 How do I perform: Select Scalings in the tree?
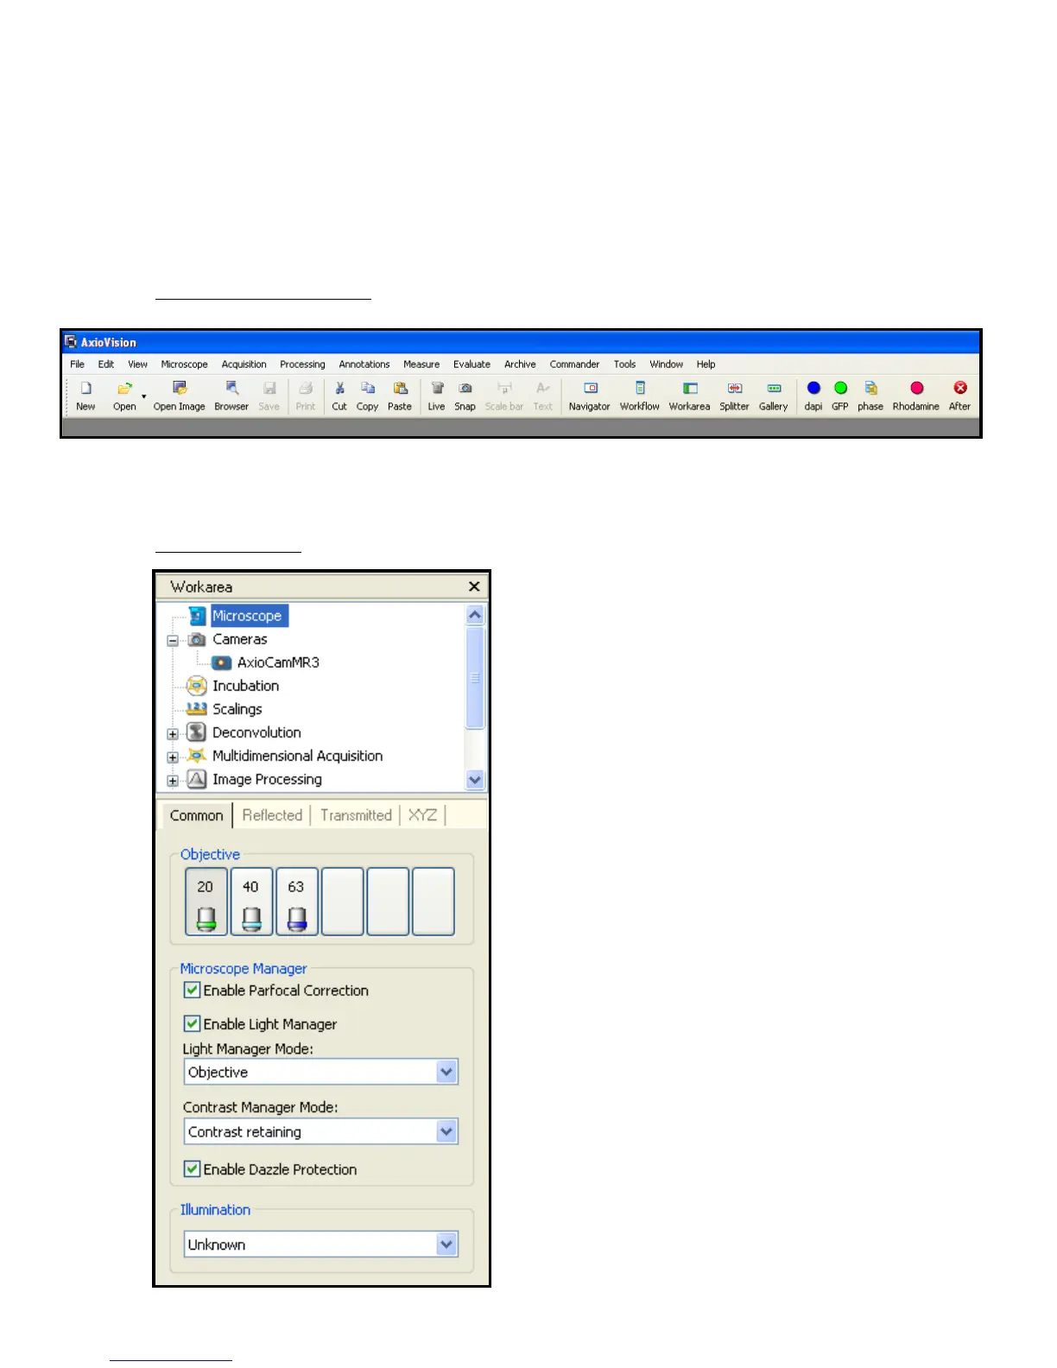(x=237, y=709)
